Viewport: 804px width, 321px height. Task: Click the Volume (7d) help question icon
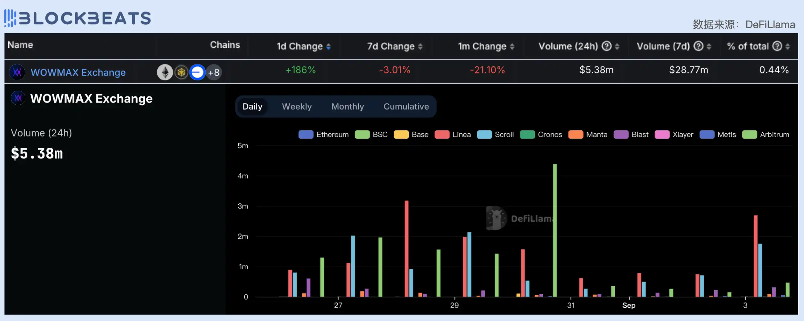[x=698, y=46]
